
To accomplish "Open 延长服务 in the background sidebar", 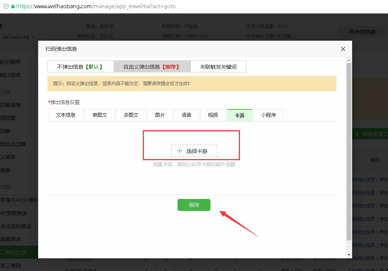I will pos(10,62).
